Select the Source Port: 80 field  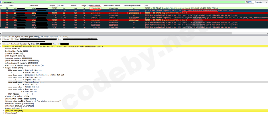coord(13,49)
